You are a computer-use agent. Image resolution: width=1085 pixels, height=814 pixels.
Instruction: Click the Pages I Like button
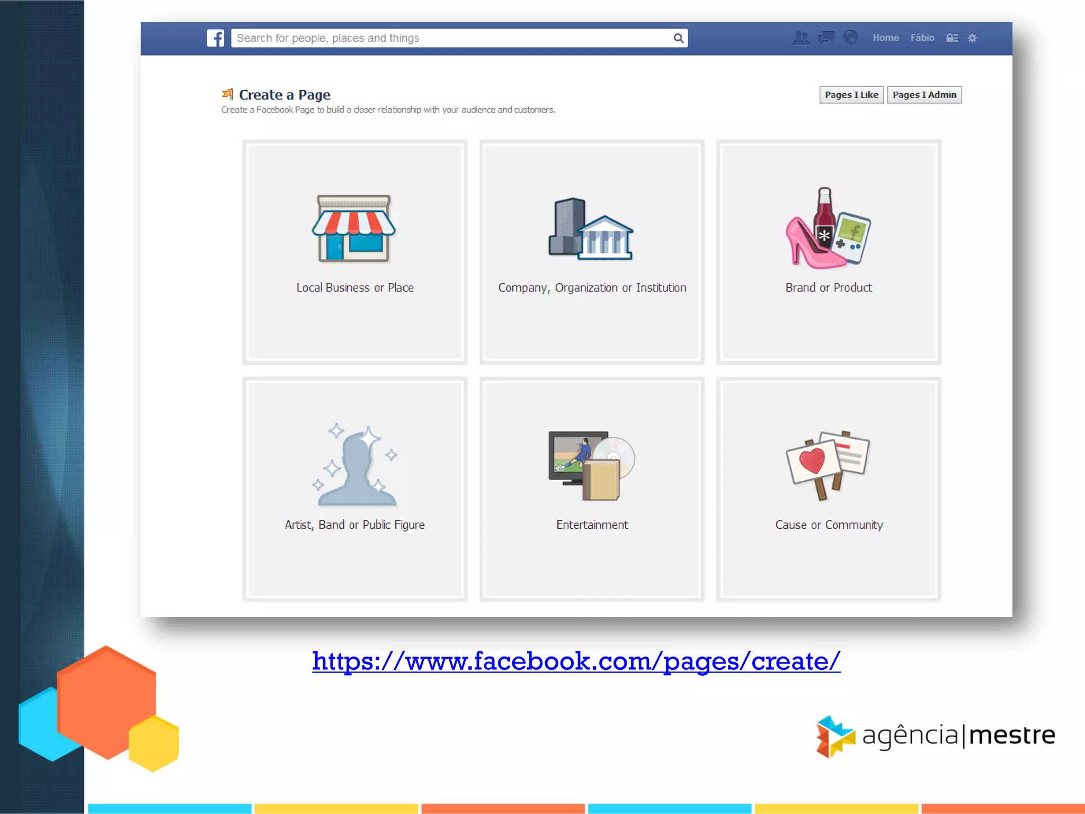coord(851,95)
